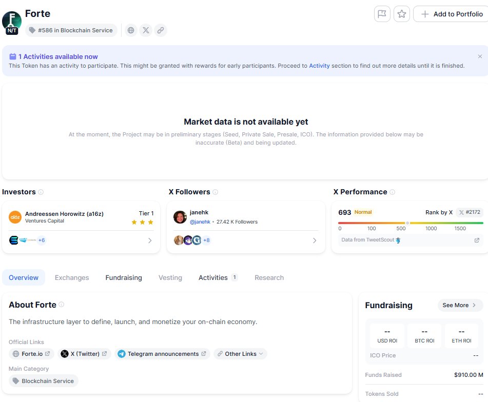Viewport: 488px width, 402px height.
Task: Open Telegram announcements link
Action: click(x=162, y=354)
